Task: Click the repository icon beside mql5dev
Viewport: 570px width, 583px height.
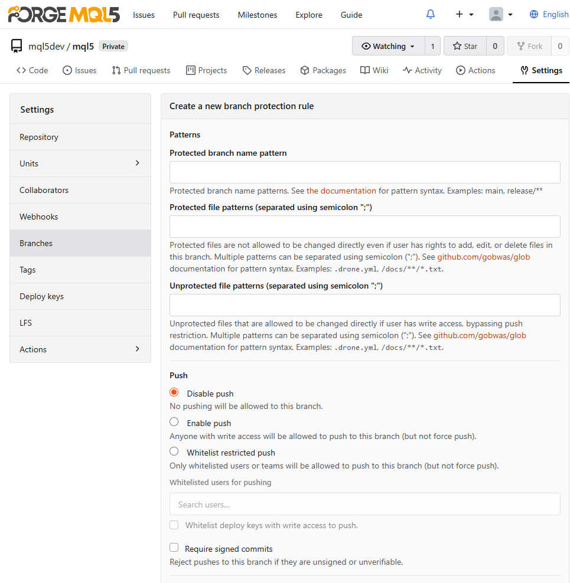Action: [x=17, y=46]
